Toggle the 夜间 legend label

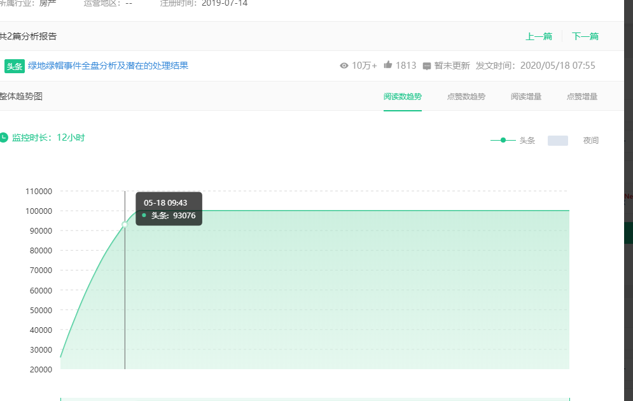pyautogui.click(x=591, y=140)
